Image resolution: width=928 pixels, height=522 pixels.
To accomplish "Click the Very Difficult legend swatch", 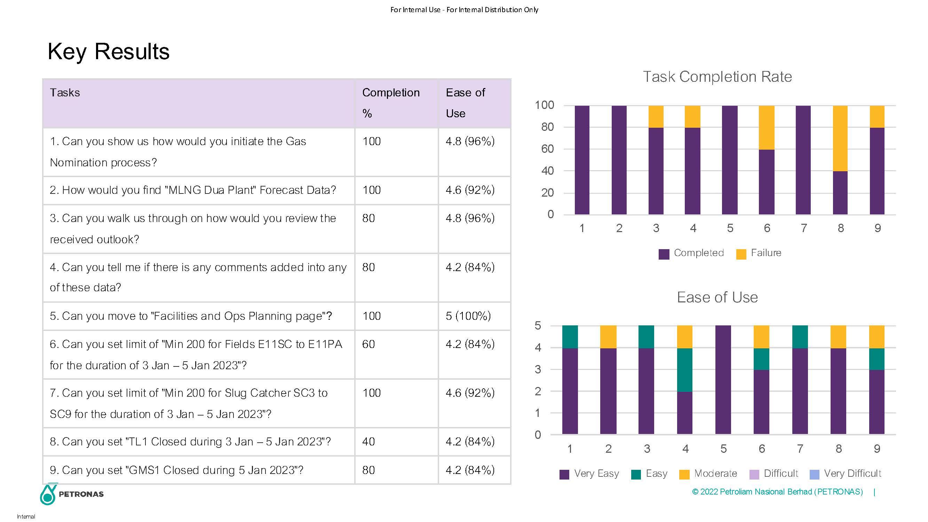I will (814, 474).
